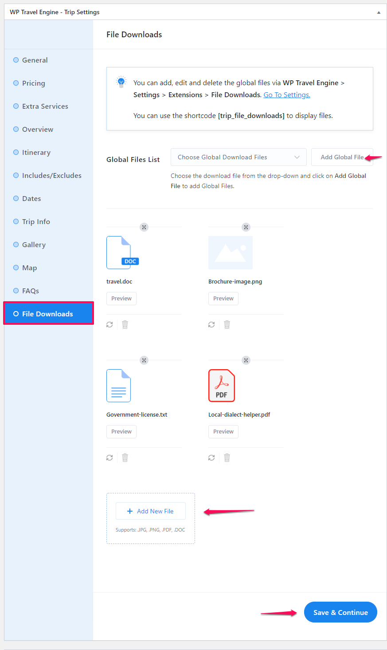387x650 pixels.
Task: Click the Brochure-image.png file name
Action: click(x=235, y=282)
